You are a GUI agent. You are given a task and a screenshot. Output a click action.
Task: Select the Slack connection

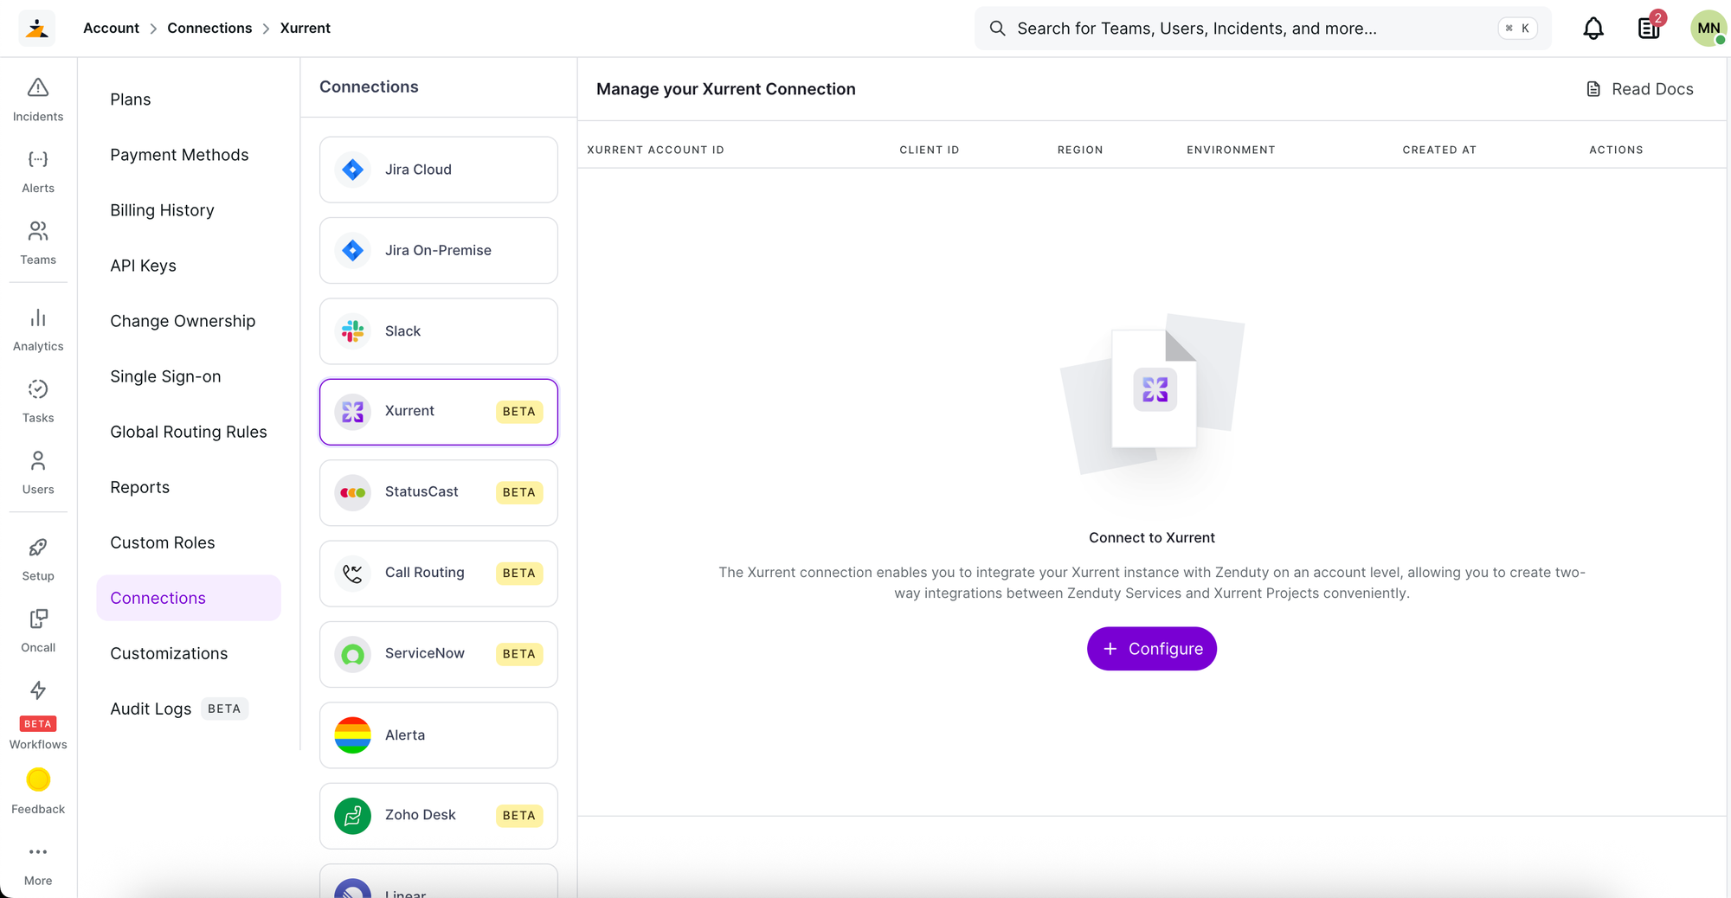439,331
